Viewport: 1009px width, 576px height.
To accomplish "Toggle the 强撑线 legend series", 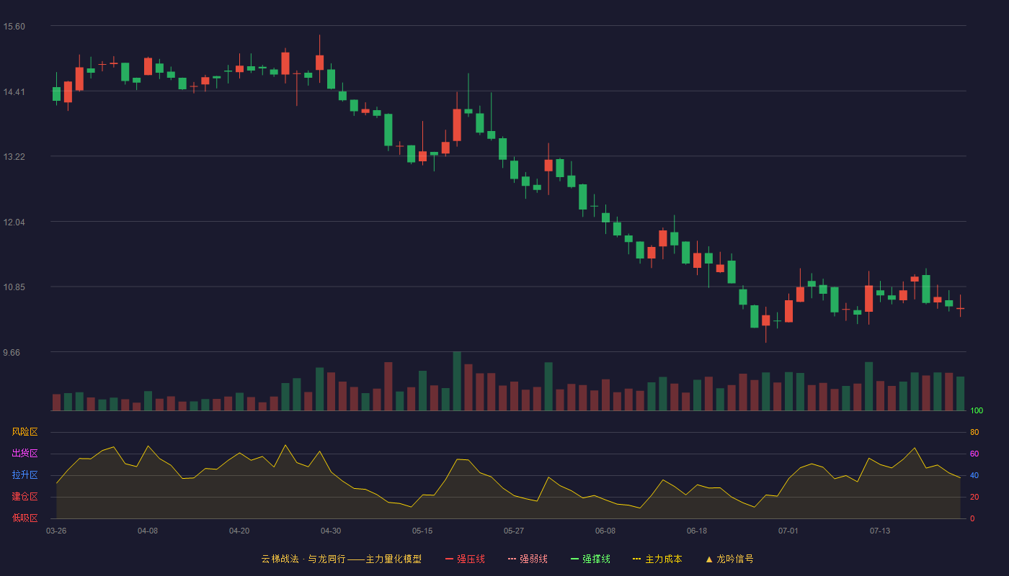I will pos(590,559).
